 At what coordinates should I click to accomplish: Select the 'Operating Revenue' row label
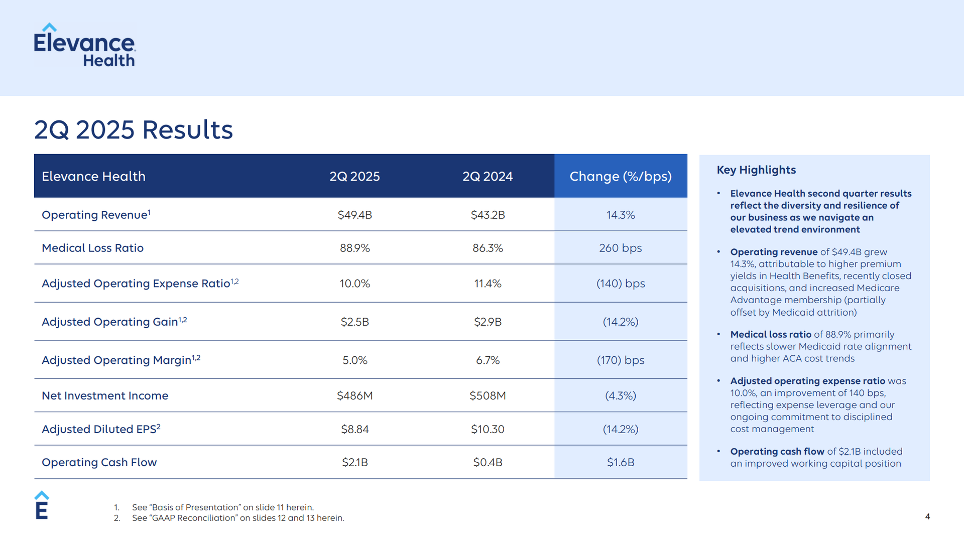[x=96, y=215]
